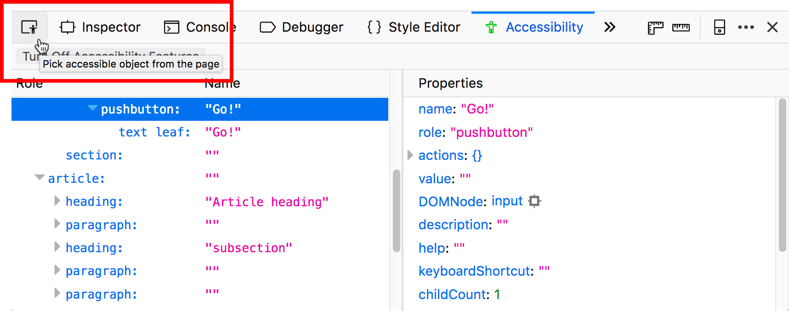The height and width of the screenshot is (311, 789).
Task: Open the three-dot customize menu
Action: 745,28
